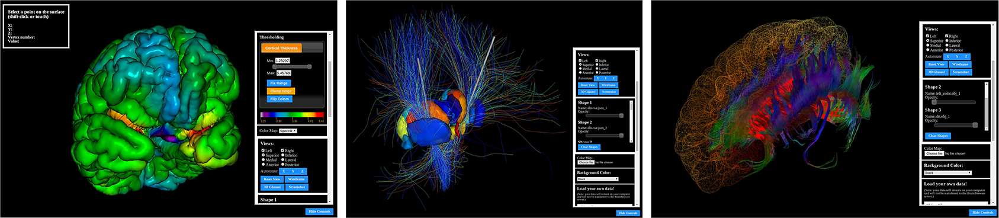
Task: Select the Cortical Thickness tab
Action: [281, 48]
